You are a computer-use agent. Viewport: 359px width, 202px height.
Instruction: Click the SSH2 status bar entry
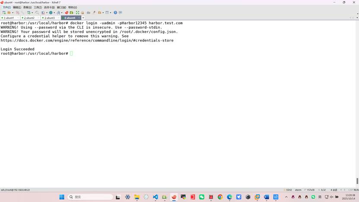click(288, 190)
